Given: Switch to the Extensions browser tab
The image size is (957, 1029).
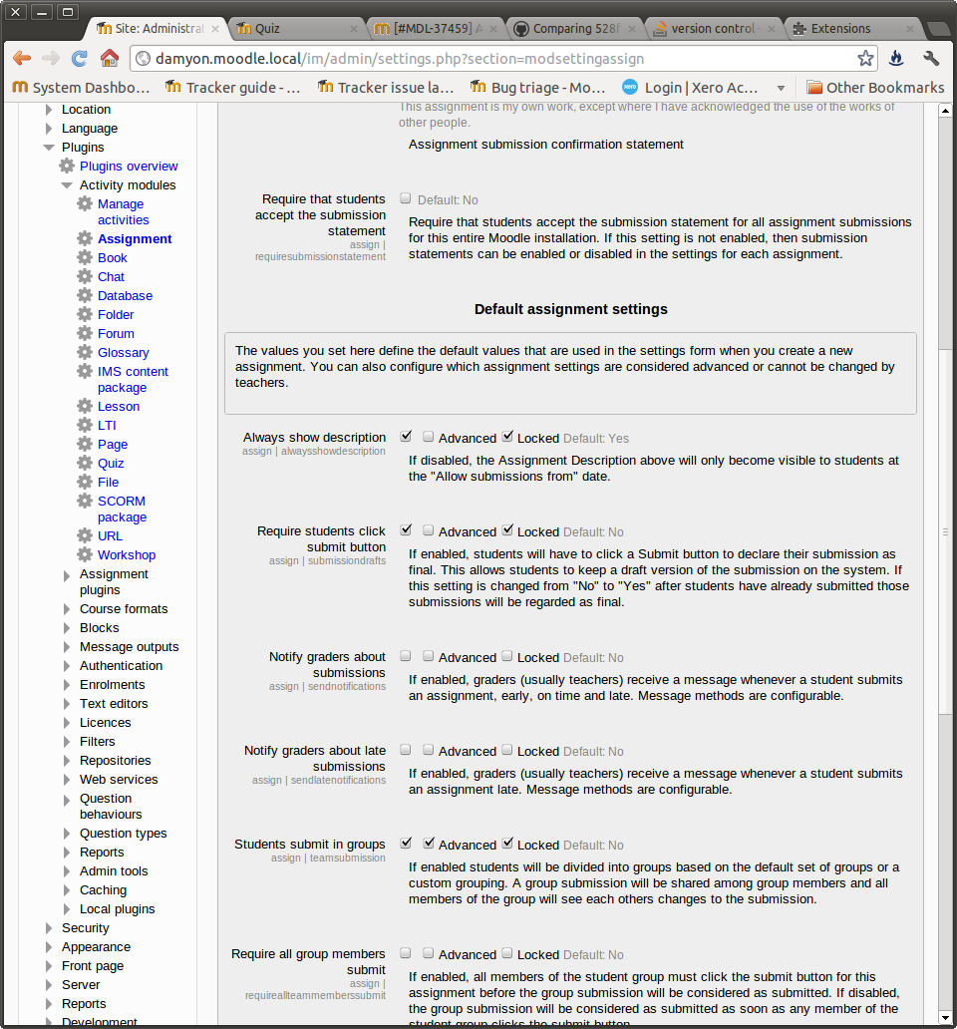Looking at the screenshot, I should (852, 28).
